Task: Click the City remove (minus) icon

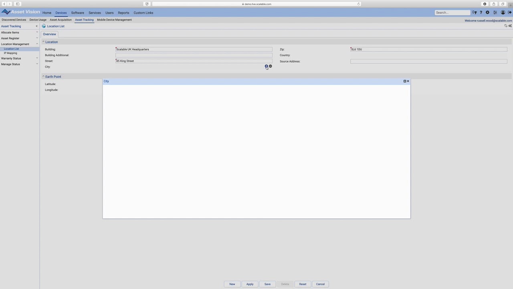Action: (270, 66)
